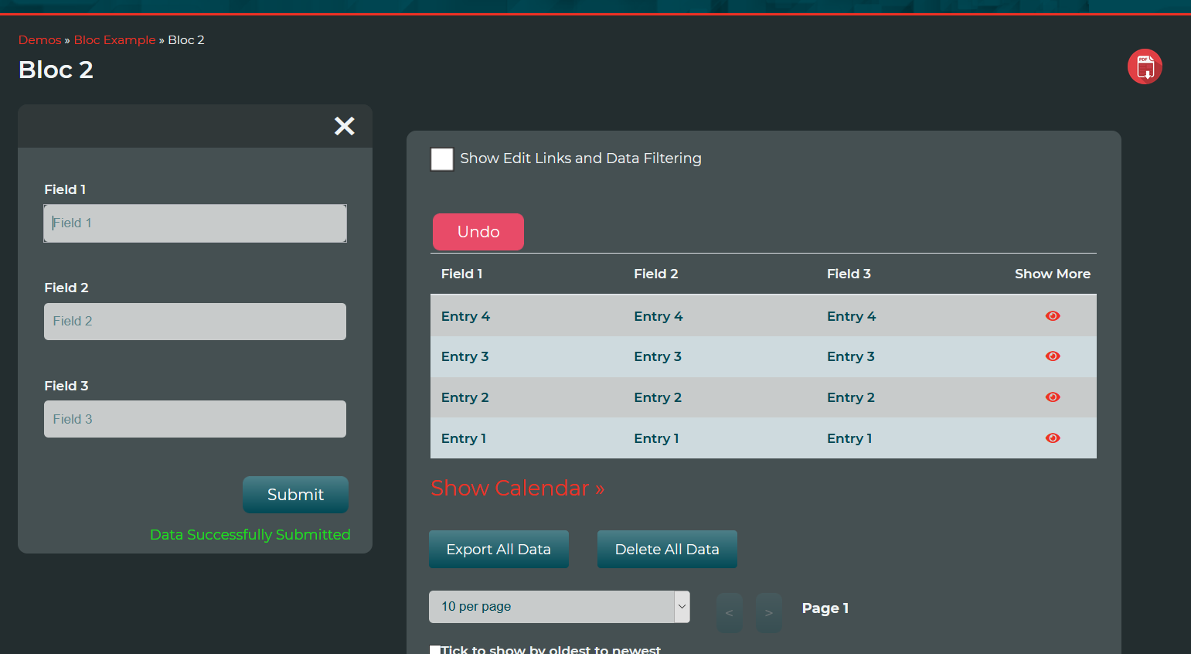Click the Bloc 2 page heading
1191x654 pixels.
pyautogui.click(x=56, y=70)
